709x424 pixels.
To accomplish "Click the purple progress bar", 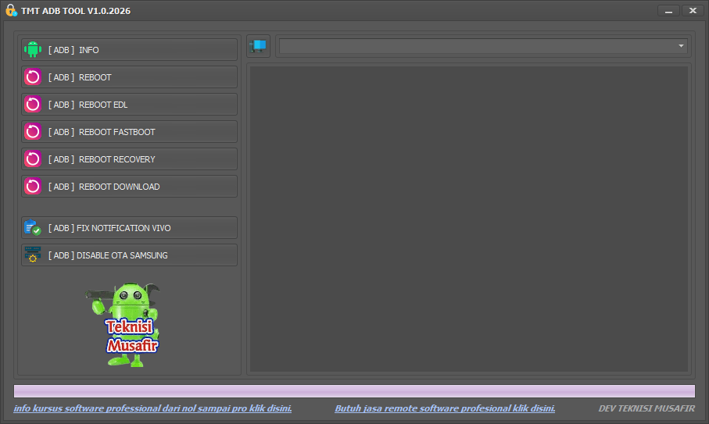I will click(354, 391).
